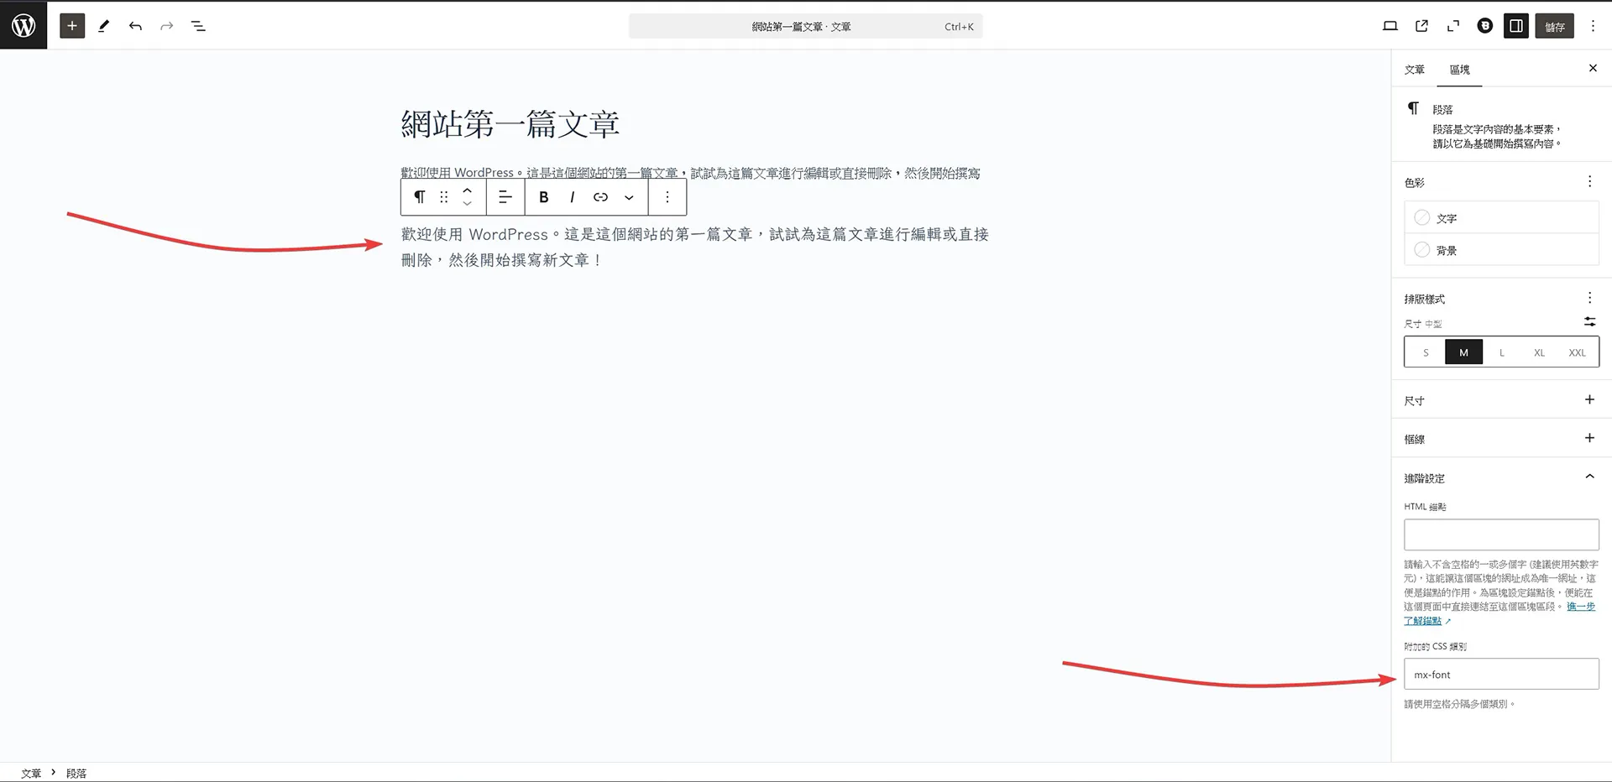Image resolution: width=1612 pixels, height=782 pixels.
Task: Open the editor options menu
Action: click(x=1593, y=26)
